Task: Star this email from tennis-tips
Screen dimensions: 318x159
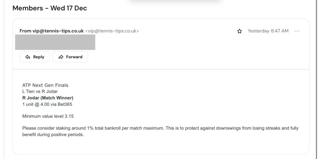Action: click(239, 31)
